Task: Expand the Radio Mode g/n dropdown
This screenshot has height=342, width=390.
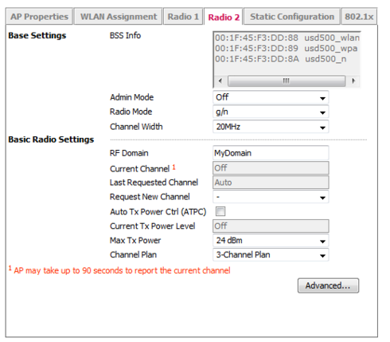Action: pyautogui.click(x=271, y=112)
